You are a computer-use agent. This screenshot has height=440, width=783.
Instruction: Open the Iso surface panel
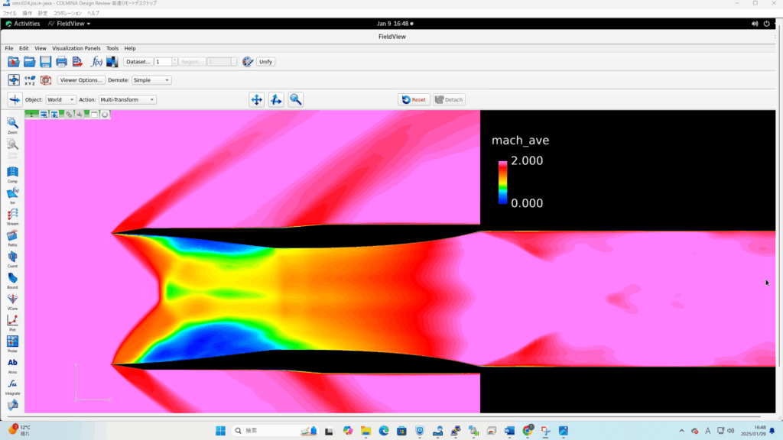13,194
